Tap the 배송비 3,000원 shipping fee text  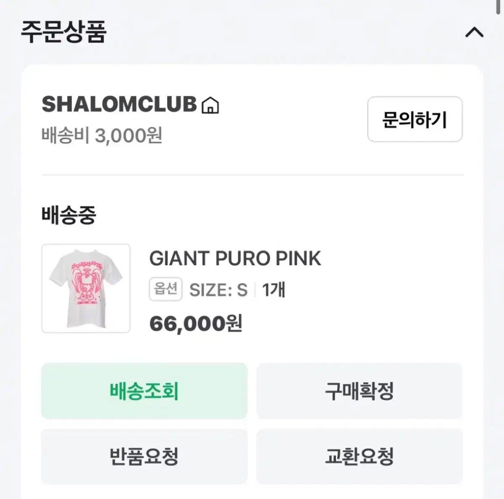click(x=102, y=136)
